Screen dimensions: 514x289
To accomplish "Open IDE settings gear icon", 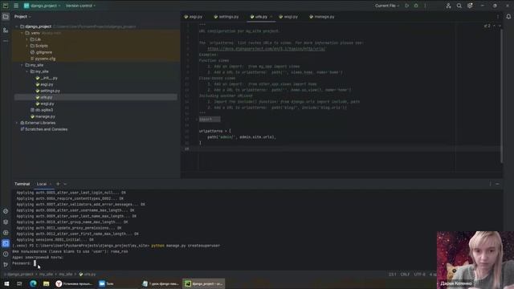I will [x=470, y=6].
